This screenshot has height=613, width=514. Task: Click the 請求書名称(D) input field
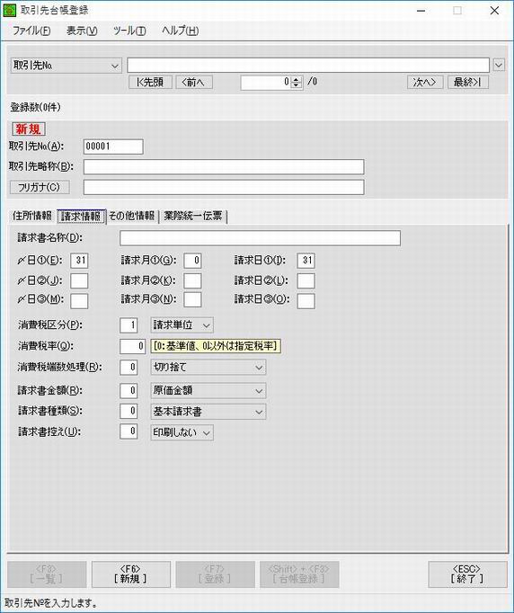click(260, 237)
